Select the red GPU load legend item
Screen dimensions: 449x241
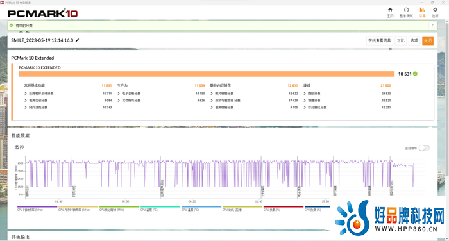click(x=284, y=208)
